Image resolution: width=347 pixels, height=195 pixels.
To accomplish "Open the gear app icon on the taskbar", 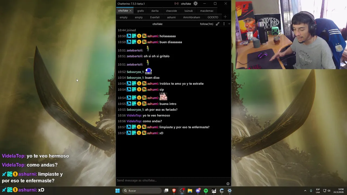I will pos(230,191).
